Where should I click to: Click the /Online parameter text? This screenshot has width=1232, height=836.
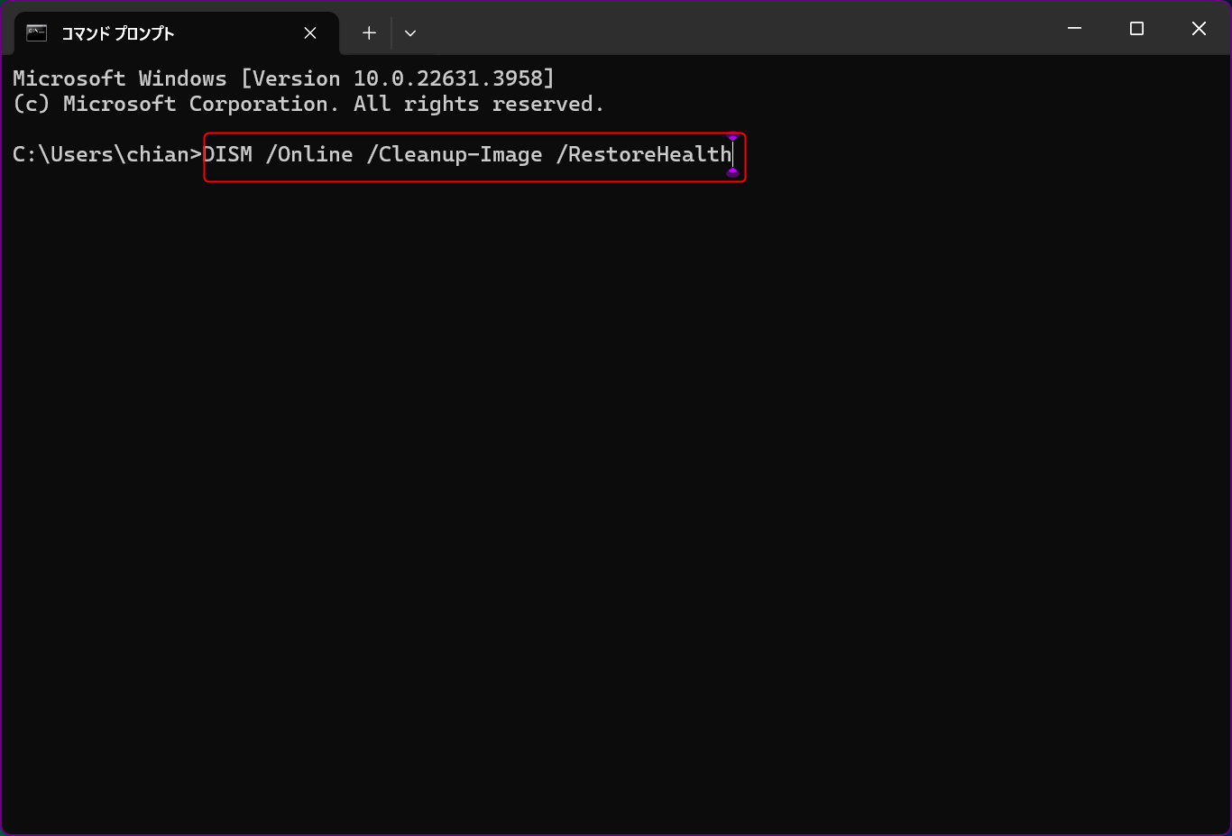[x=309, y=154]
